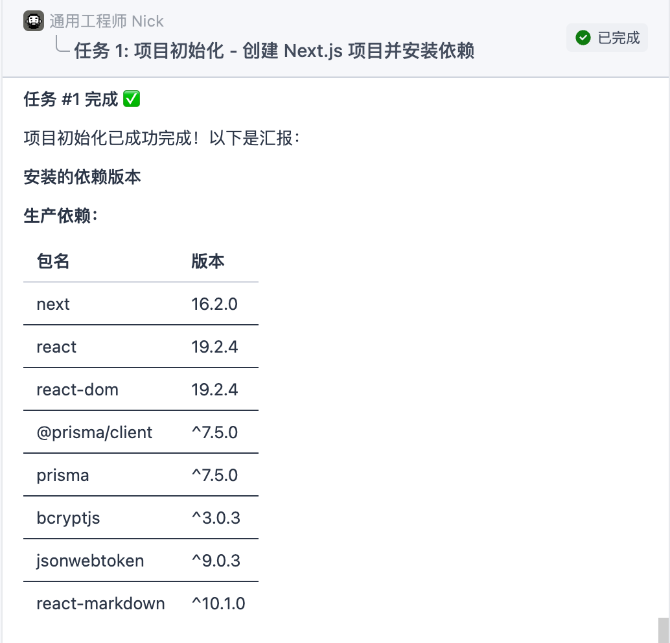670x643 pixels.
Task: Click the green circle check status indicator
Action: click(583, 38)
